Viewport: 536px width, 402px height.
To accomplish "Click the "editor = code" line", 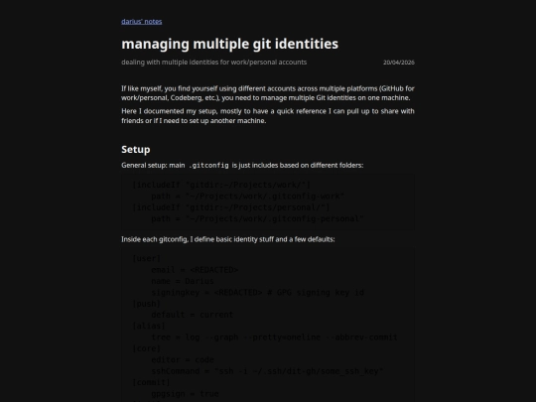I will (x=183, y=359).
